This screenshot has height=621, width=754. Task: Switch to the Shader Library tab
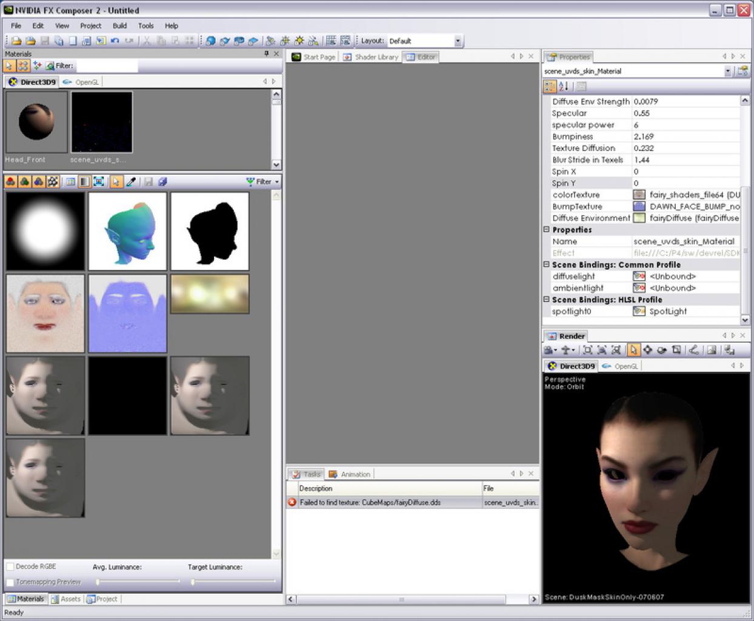click(370, 57)
